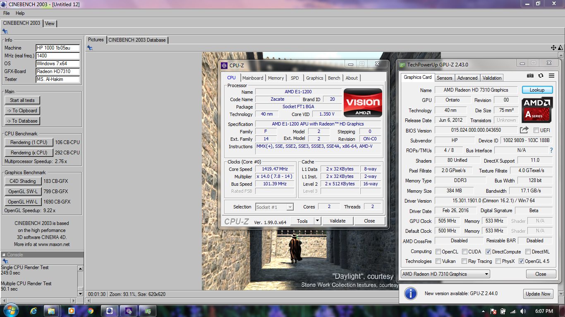This screenshot has width=565, height=317.
Task: Launch Internet Explorer from the taskbar
Action: pos(34,311)
